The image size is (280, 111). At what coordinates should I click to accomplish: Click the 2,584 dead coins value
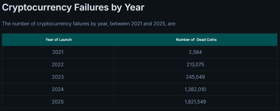195,52
